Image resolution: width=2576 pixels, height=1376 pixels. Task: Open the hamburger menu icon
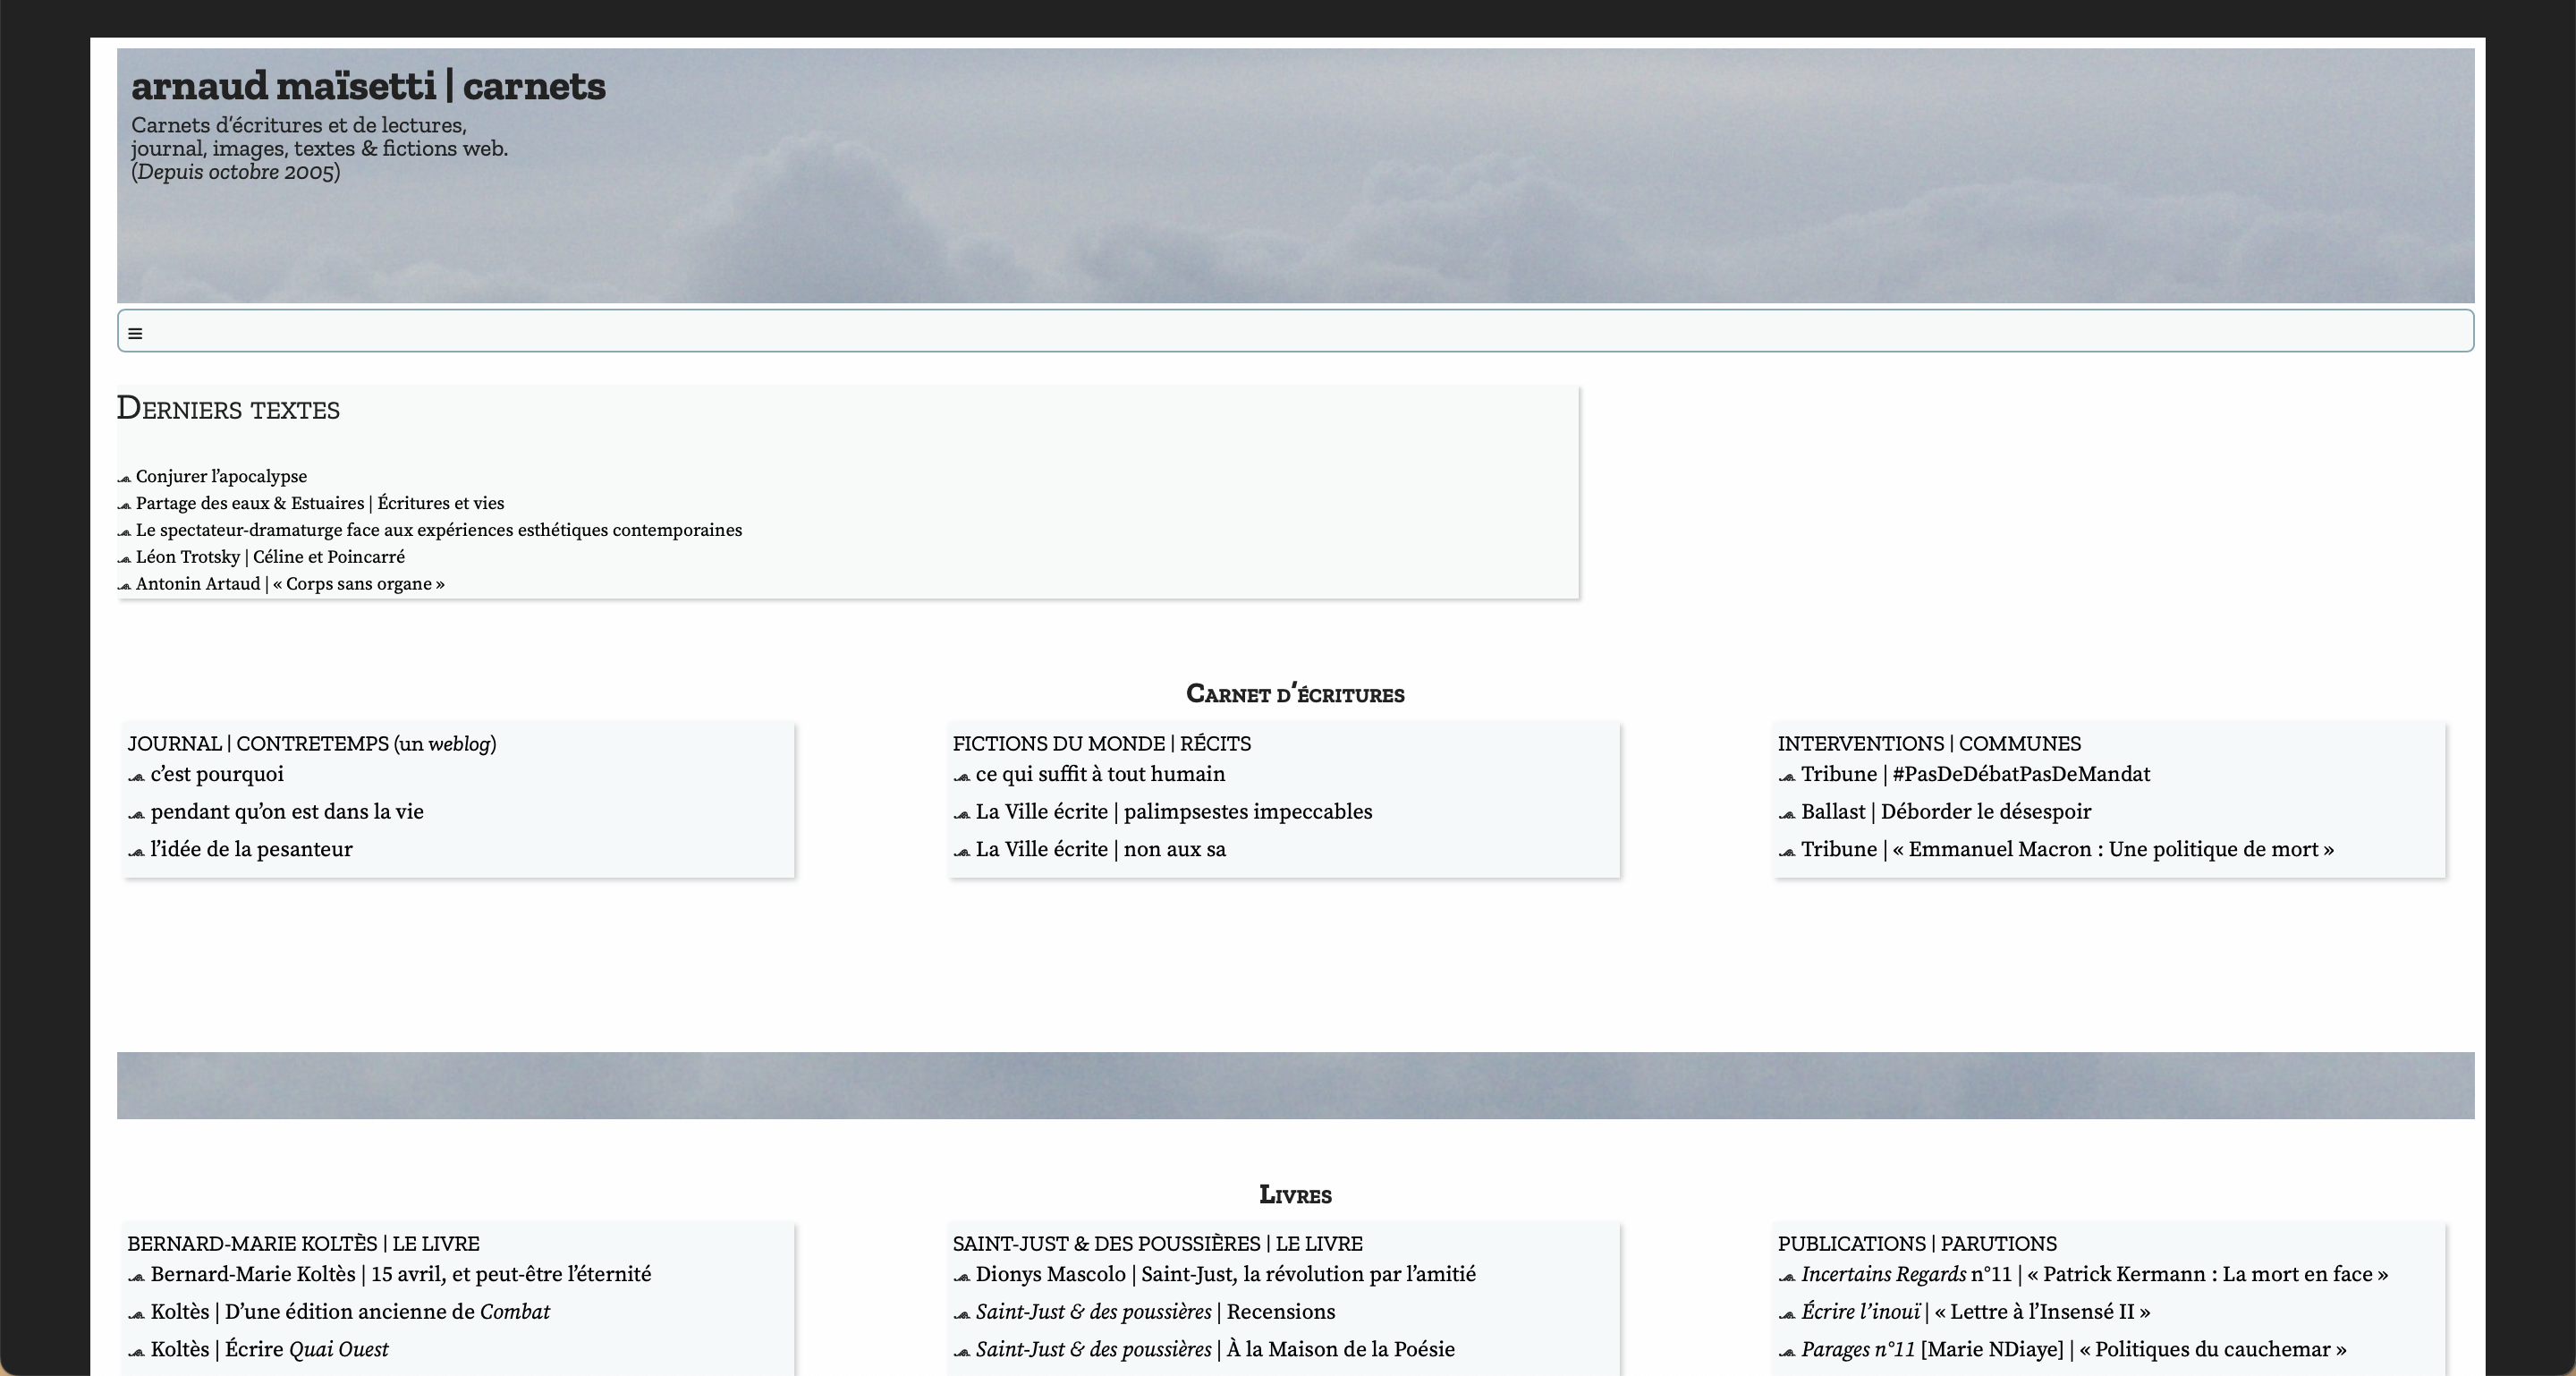135,333
